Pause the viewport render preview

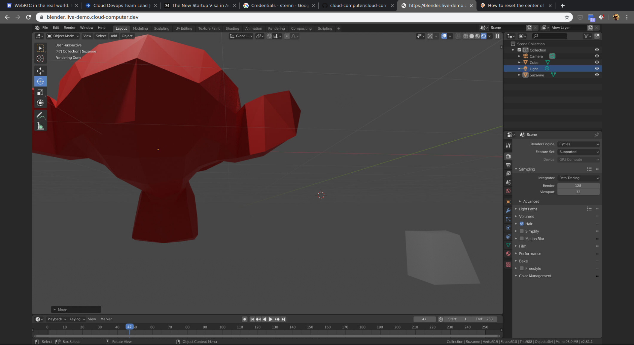click(497, 36)
